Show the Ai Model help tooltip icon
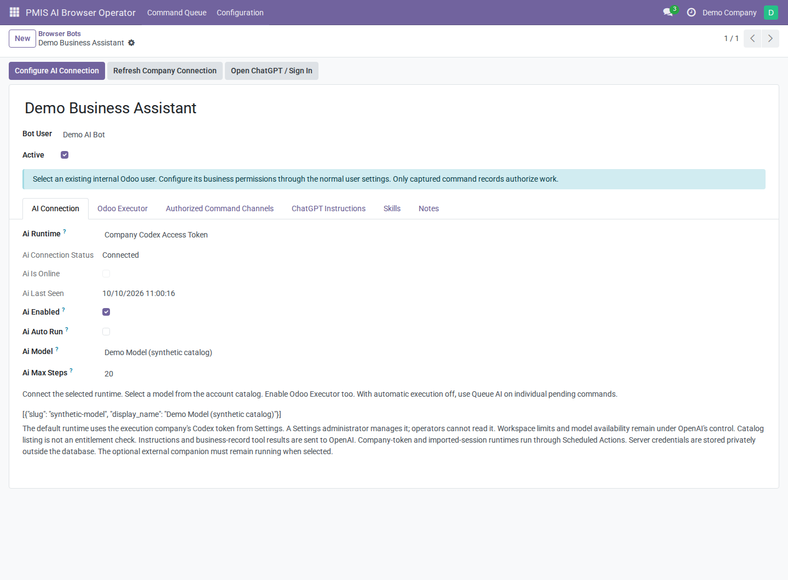Image resolution: width=788 pixels, height=580 pixels. click(x=57, y=349)
